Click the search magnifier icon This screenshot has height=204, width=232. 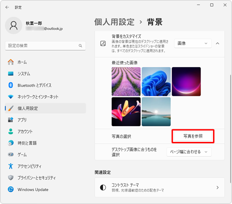[80, 46]
